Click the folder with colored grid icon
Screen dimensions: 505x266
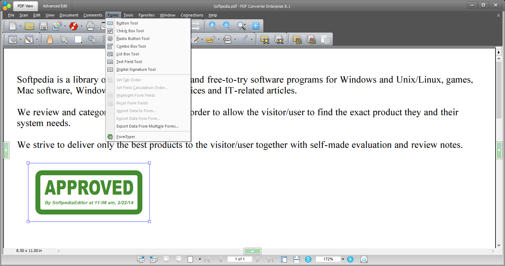click(x=297, y=39)
